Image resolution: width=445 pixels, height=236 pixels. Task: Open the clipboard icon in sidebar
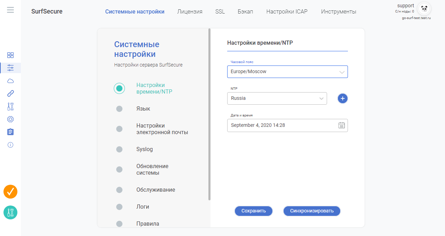click(10, 132)
